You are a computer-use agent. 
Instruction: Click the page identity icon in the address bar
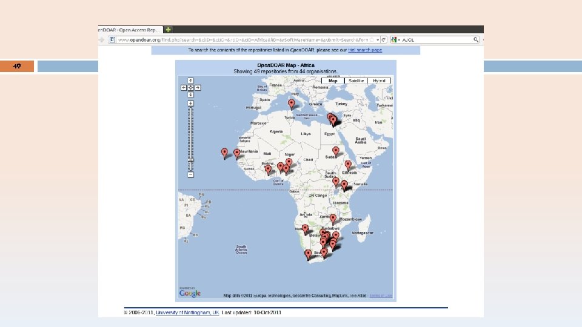click(112, 40)
